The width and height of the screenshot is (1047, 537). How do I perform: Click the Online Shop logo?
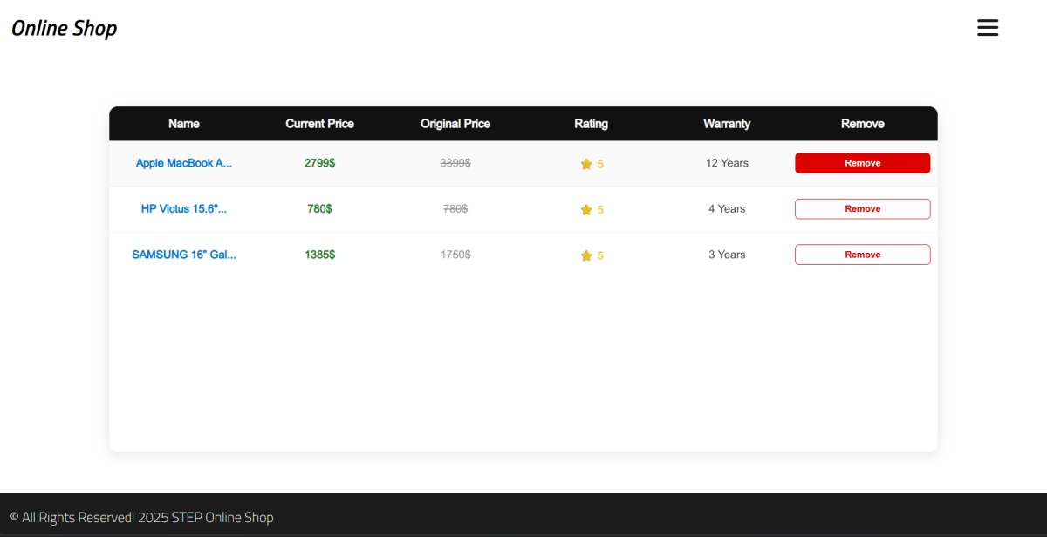tap(64, 28)
